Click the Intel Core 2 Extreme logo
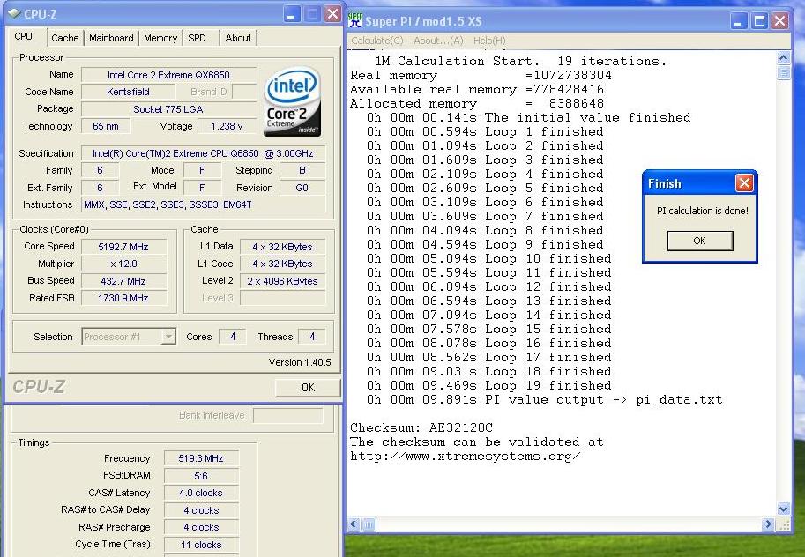 click(x=293, y=101)
